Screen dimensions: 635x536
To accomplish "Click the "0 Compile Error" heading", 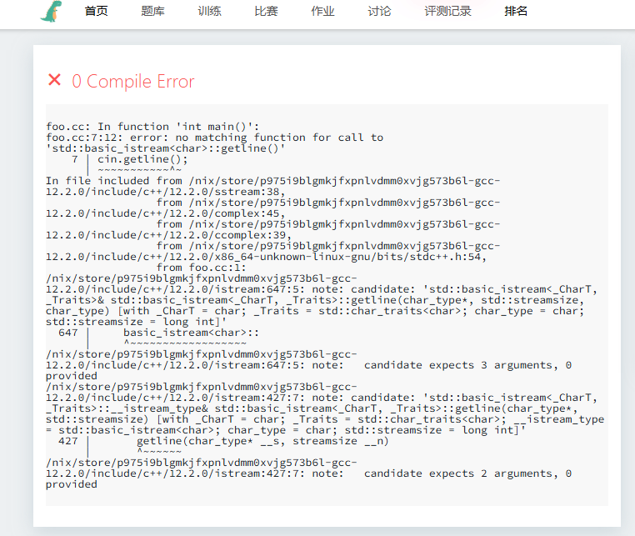I will 132,81.
